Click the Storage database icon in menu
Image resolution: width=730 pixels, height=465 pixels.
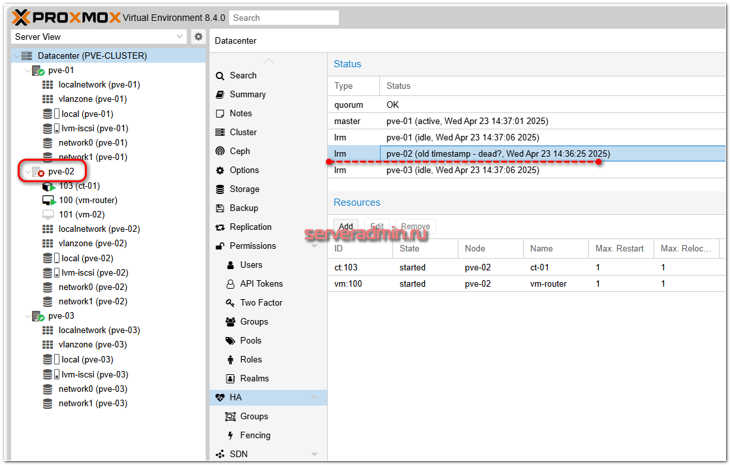(220, 189)
